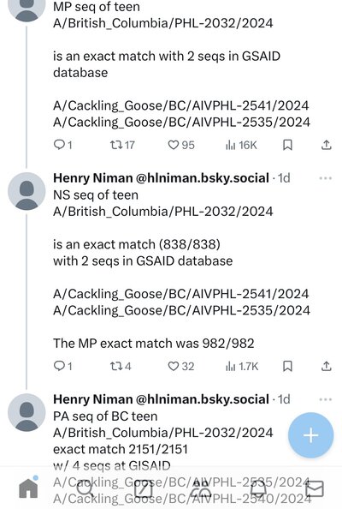Screen dimensions: 342x509
Task: Bookmark the NS seq tweet
Action: coord(287,366)
